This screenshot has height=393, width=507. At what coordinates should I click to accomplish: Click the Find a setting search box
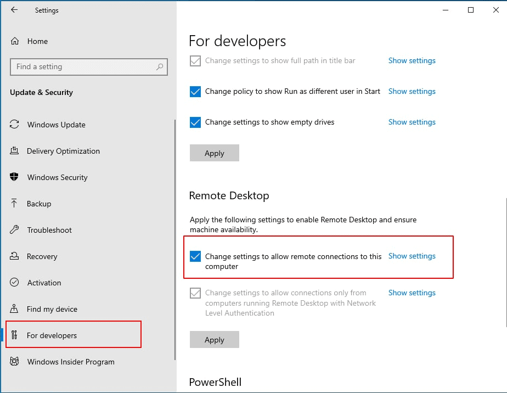(89, 67)
